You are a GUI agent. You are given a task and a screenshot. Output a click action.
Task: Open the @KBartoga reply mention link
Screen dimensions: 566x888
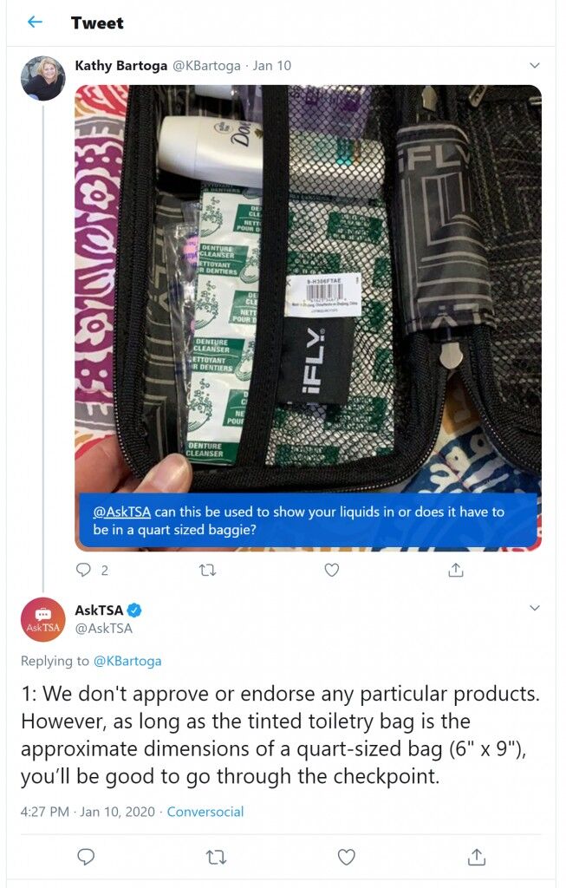pyautogui.click(x=127, y=661)
